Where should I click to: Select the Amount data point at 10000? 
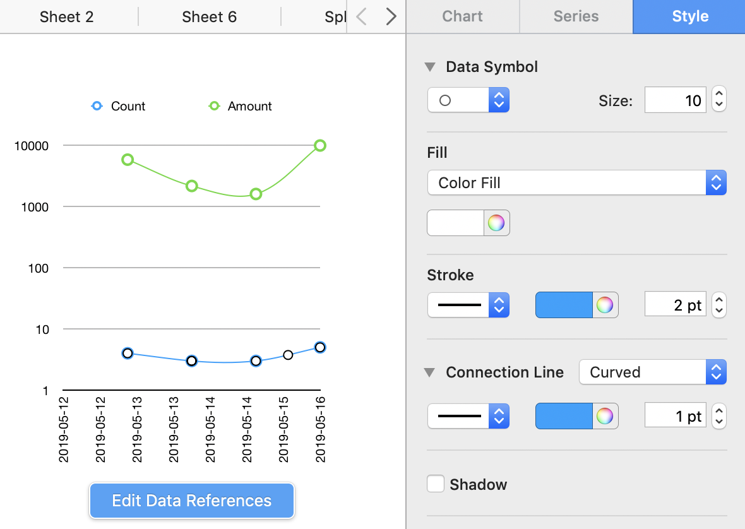pyautogui.click(x=320, y=145)
